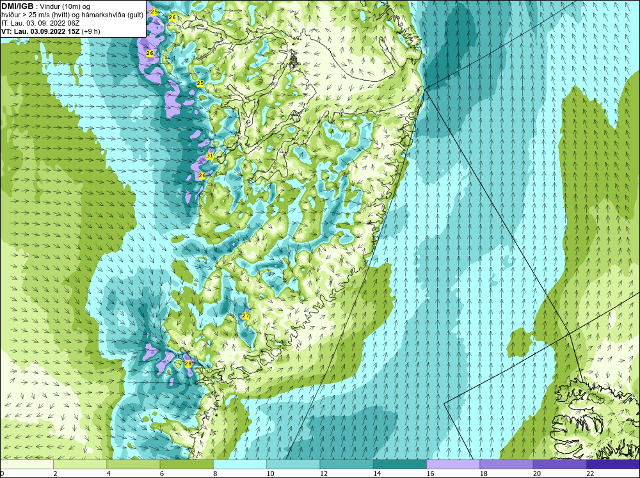Click legend scale number 16

tap(430, 474)
